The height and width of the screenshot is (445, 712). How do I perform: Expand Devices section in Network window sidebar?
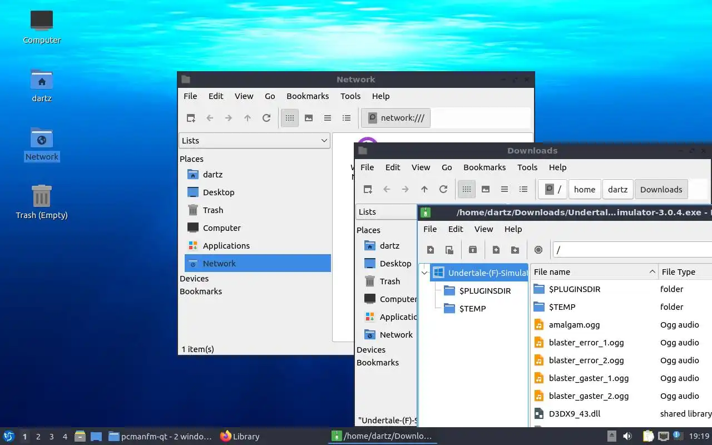pos(194,279)
